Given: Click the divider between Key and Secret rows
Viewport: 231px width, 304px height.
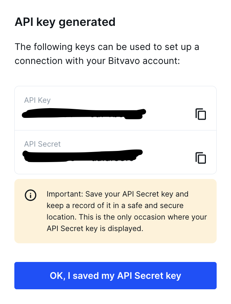Looking at the screenshot, I should [x=115, y=130].
